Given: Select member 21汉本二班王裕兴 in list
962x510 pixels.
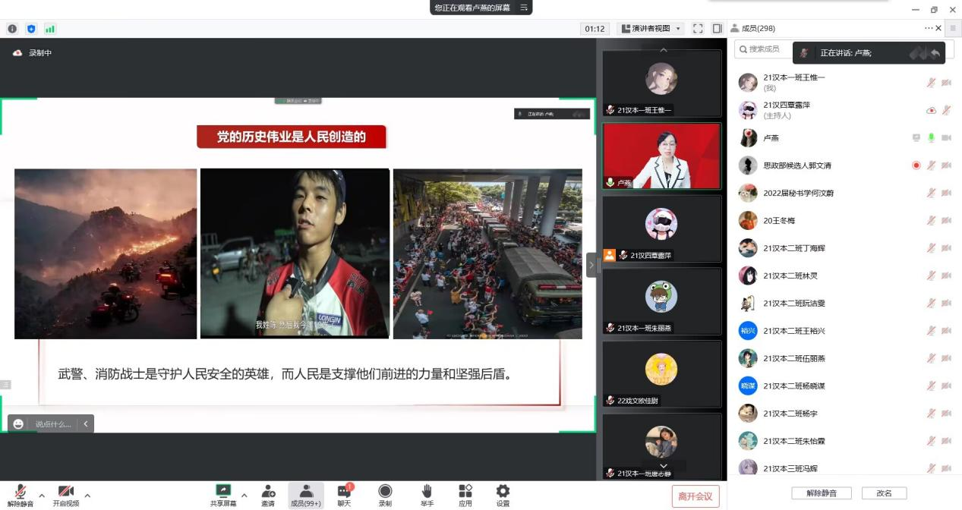Looking at the screenshot, I should click(844, 331).
